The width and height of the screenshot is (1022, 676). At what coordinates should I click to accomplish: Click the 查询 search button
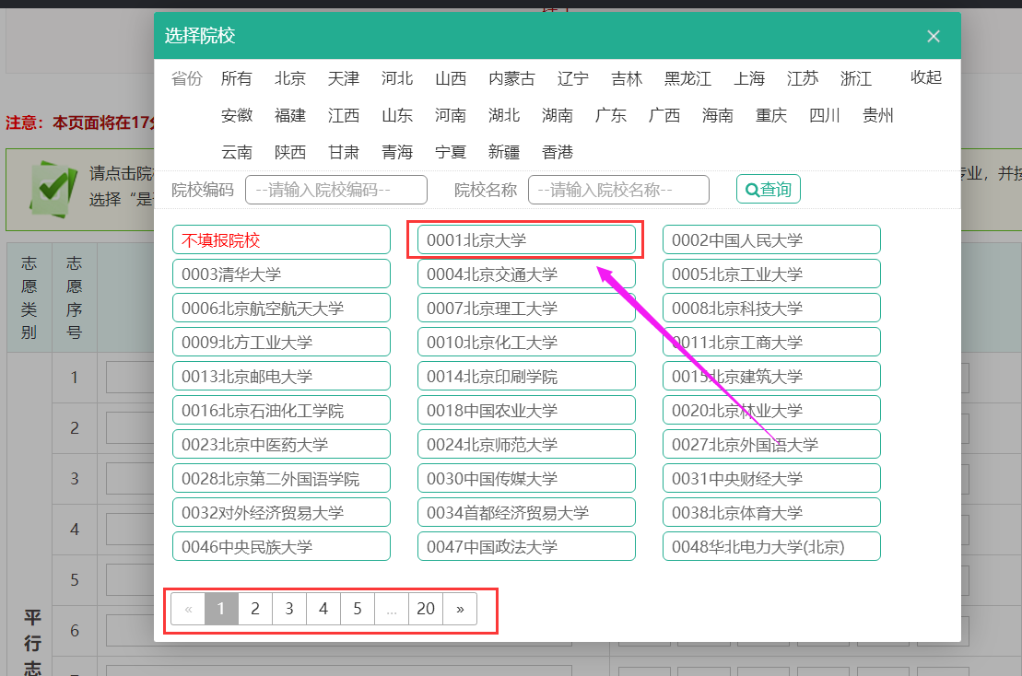coord(768,189)
